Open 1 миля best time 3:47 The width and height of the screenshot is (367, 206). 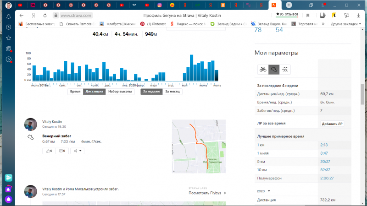[x=324, y=153]
